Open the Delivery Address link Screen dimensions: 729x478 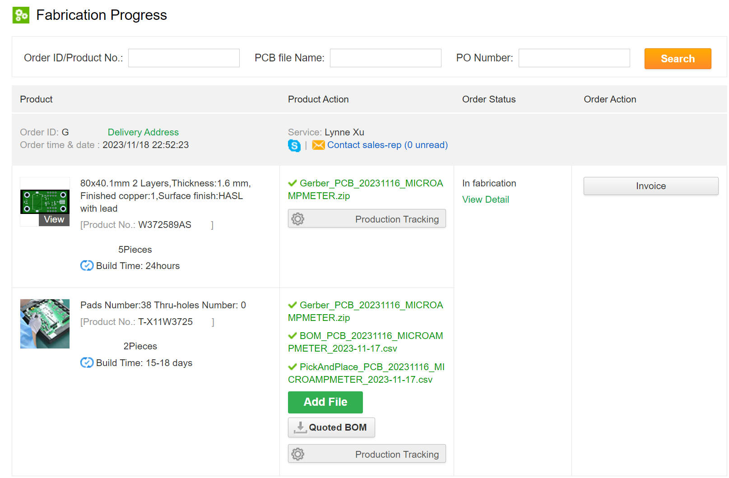click(x=143, y=132)
